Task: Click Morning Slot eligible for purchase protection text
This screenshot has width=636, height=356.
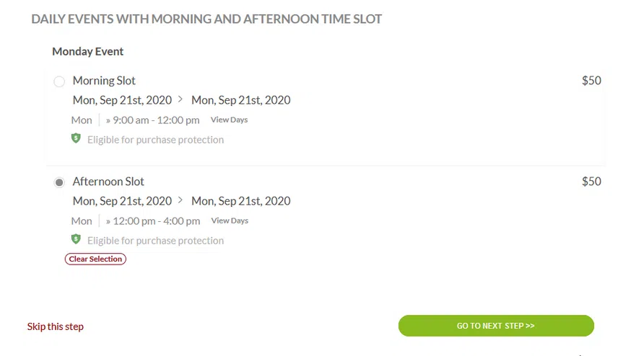Action: [x=155, y=140]
